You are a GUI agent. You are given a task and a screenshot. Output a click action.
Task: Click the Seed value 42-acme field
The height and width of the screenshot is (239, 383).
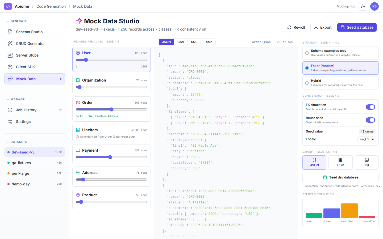(367, 131)
